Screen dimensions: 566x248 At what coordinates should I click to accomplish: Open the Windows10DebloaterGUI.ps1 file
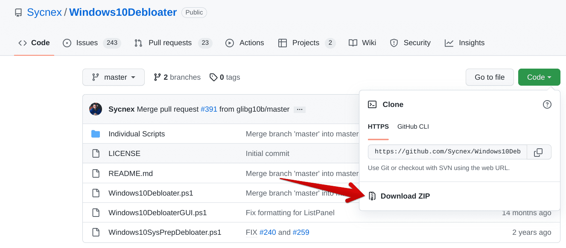coord(158,213)
